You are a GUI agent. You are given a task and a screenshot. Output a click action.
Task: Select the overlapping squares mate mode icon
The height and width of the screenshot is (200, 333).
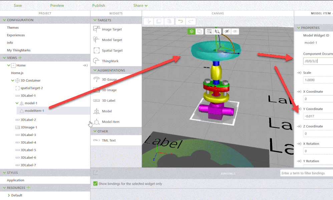coord(200,31)
